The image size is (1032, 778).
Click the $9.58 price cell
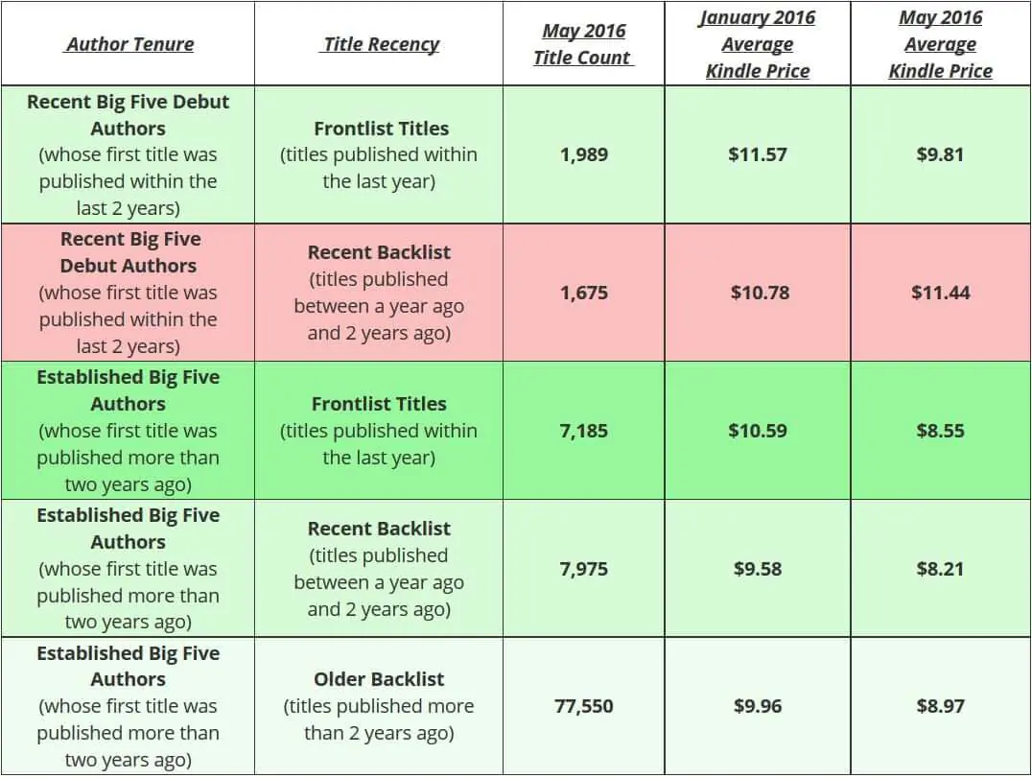pos(758,569)
